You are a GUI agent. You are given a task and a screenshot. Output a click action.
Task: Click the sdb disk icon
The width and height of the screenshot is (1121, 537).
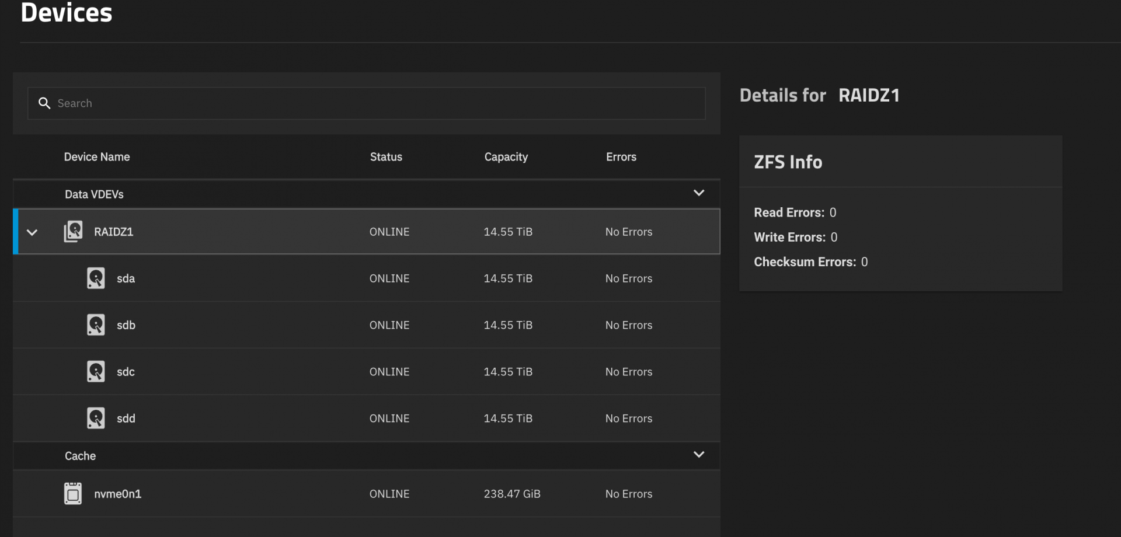click(96, 325)
